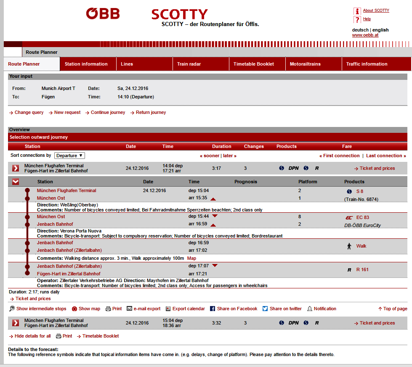Screen dimensions: 412x367
Task: Click Share on Facebook link
Action: 237,309
